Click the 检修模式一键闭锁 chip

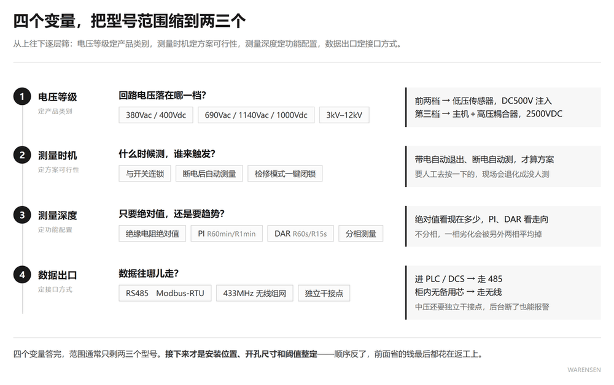pos(285,173)
